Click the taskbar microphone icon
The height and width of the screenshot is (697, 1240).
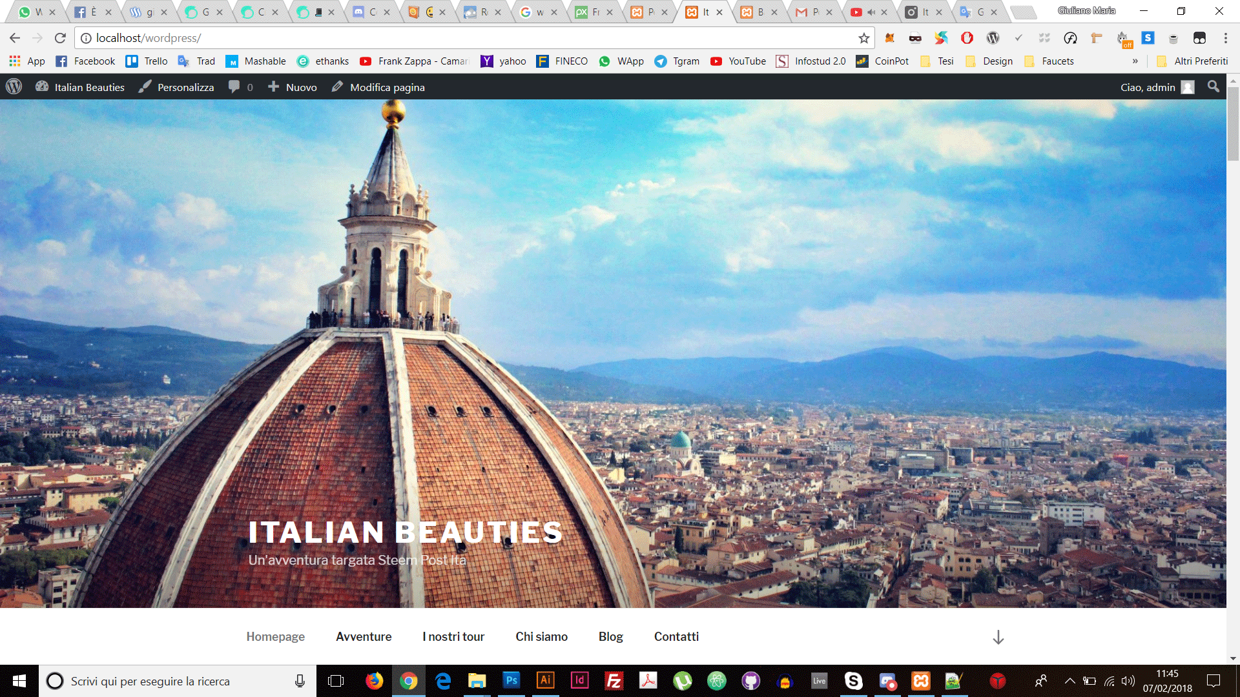coord(300,681)
